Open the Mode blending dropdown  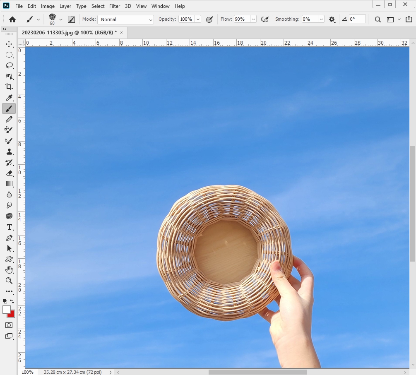[125, 19]
